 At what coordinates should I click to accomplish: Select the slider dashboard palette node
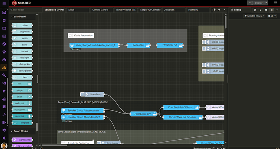click(22, 45)
